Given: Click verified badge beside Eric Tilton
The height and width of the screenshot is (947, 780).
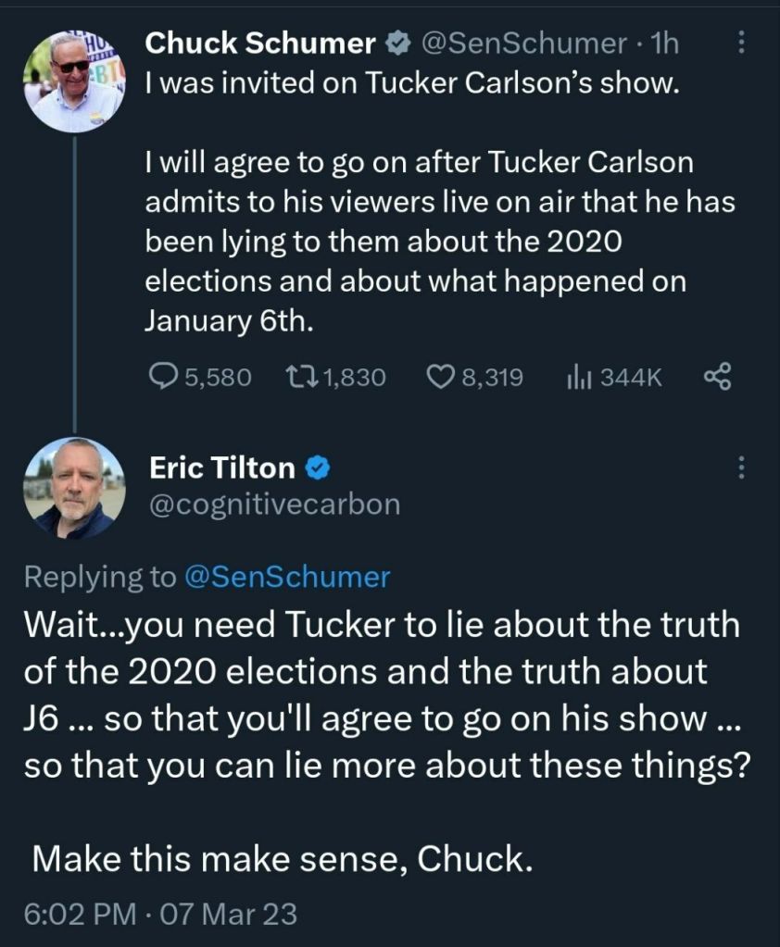Looking at the screenshot, I should pyautogui.click(x=317, y=469).
